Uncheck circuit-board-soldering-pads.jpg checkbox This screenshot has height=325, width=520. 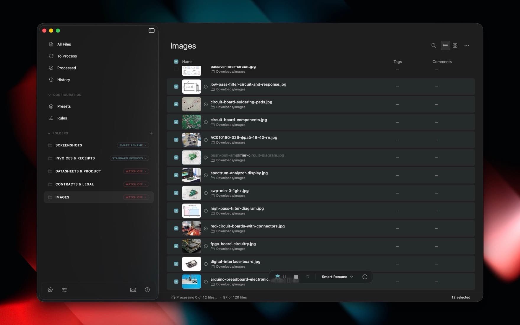click(176, 104)
